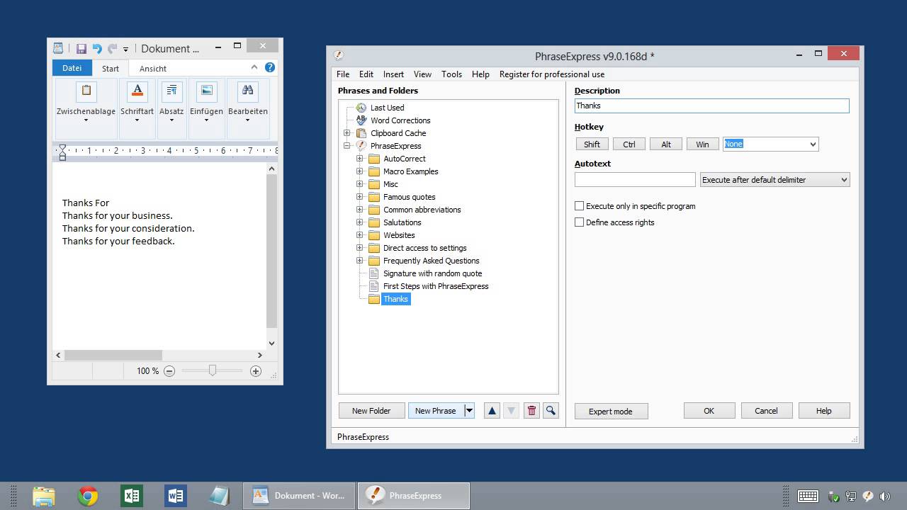Open New Phrase dropdown arrow

[x=469, y=411]
